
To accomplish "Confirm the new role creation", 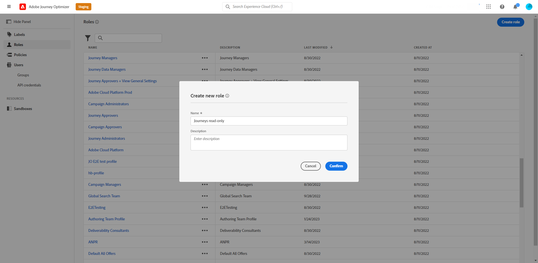I will [x=336, y=166].
